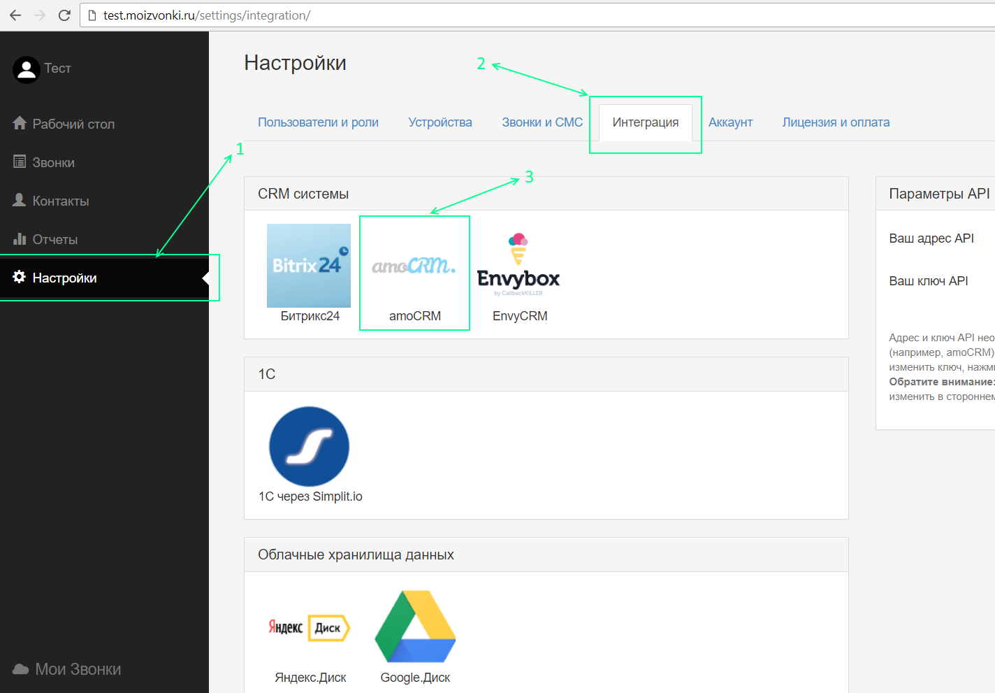Open Лицензия и оплата tab
Viewport: 995px width, 693px height.
[836, 122]
